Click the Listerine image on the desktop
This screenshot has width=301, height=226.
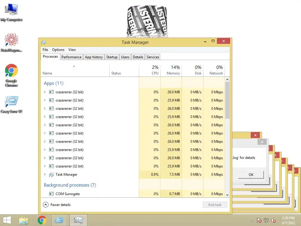[147, 21]
